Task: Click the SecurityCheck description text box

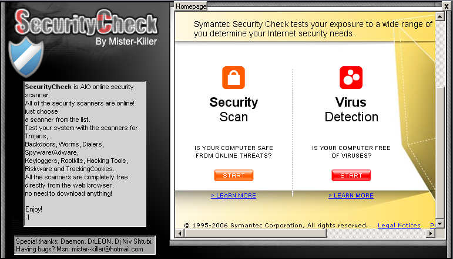Action: [x=85, y=154]
